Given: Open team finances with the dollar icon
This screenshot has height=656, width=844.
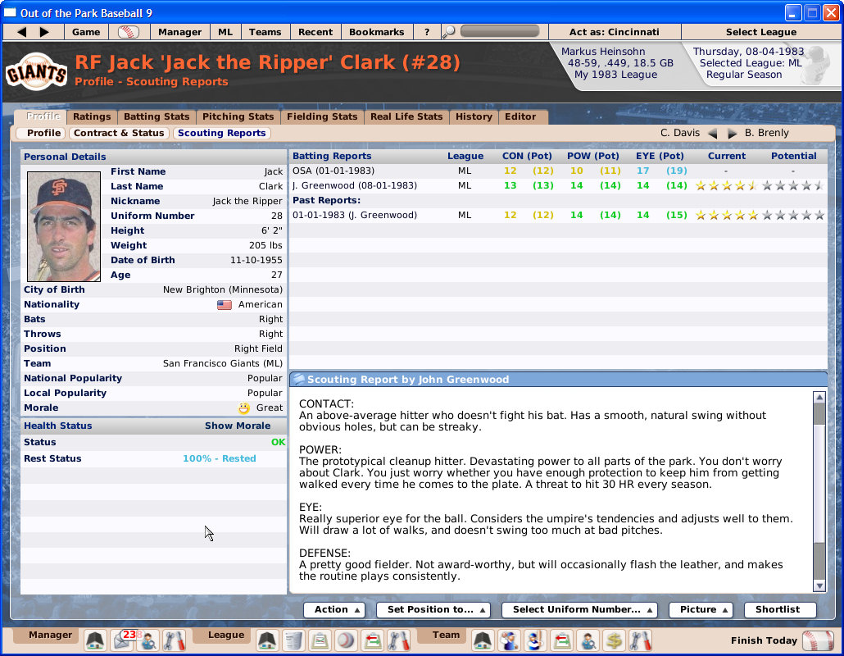Looking at the screenshot, I should pos(613,641).
